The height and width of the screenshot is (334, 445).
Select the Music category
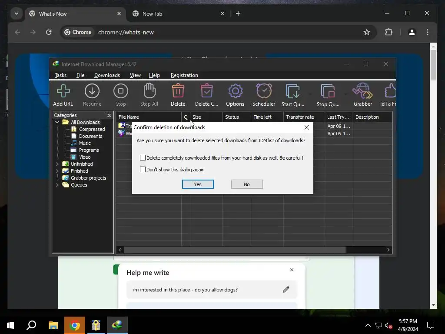point(81,143)
